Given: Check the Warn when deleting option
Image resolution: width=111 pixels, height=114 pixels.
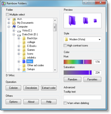Looking at the screenshot, I should [x=65, y=103].
